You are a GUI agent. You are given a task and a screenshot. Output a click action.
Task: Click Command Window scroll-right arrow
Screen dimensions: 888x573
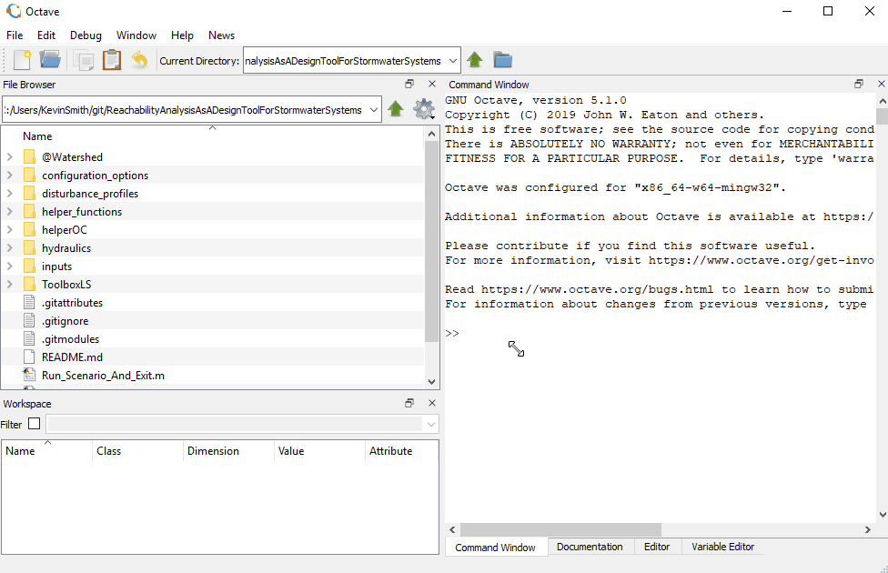pyautogui.click(x=868, y=529)
